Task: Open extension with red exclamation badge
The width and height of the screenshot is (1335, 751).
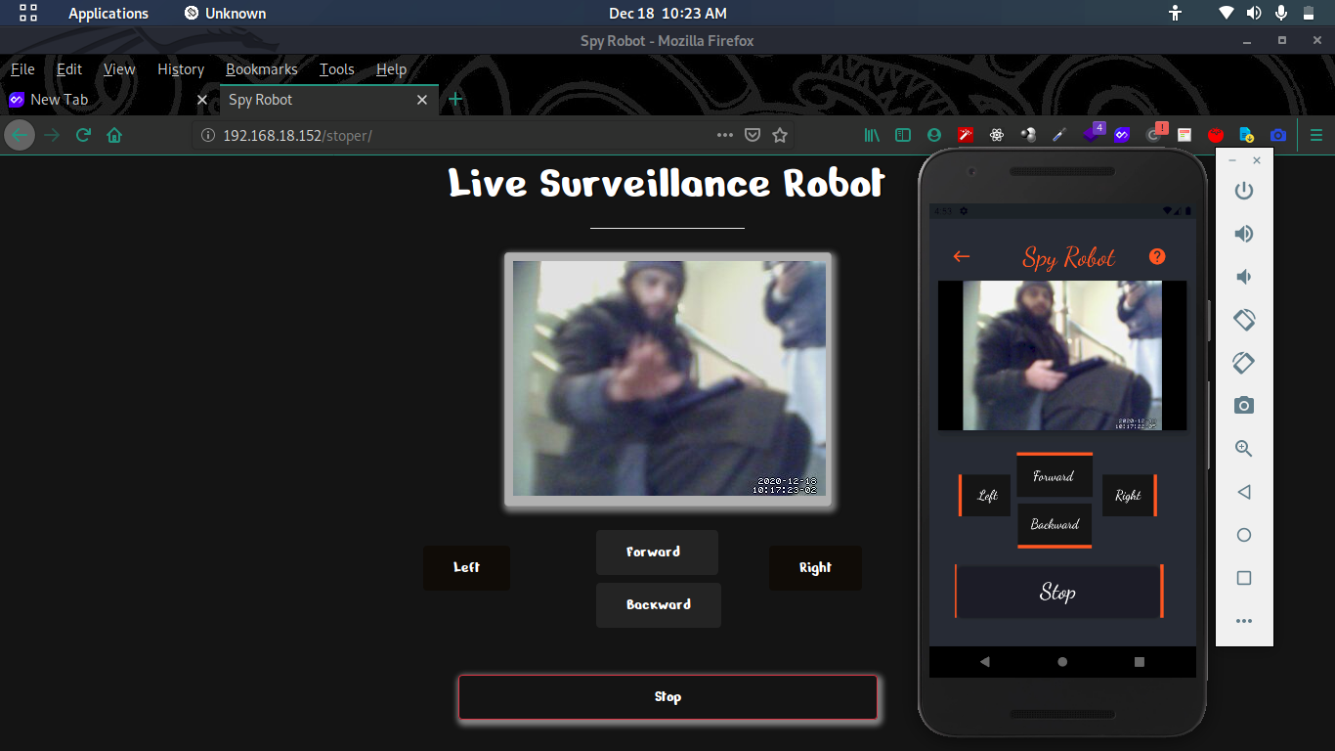Action: tap(1155, 133)
